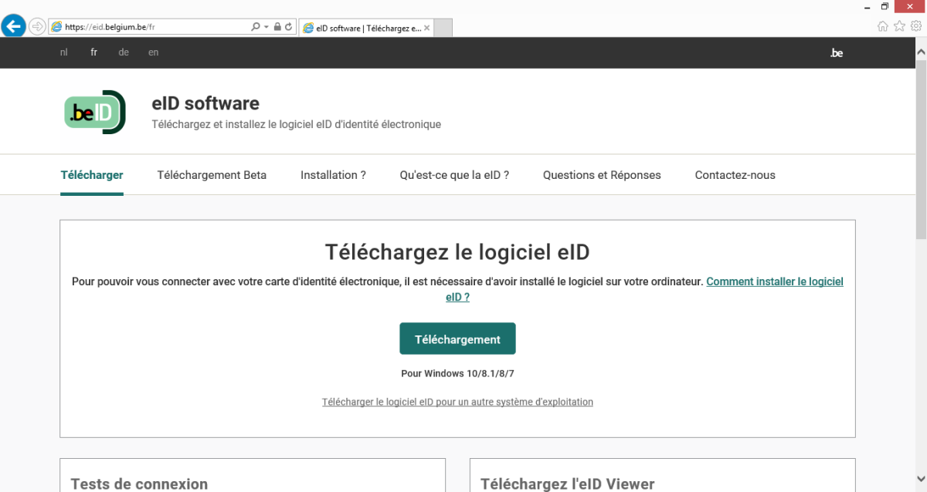This screenshot has height=492, width=927.
Task: Close the eID software tab
Action: [426, 28]
